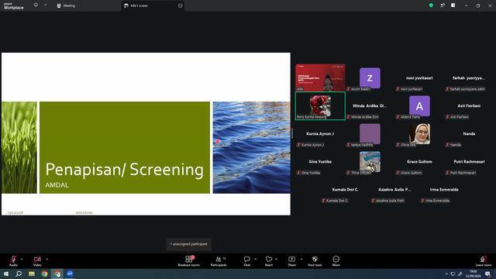The image size is (496, 279).
Task: Select Kurnia Aymun J participant tile
Action: click(x=320, y=134)
